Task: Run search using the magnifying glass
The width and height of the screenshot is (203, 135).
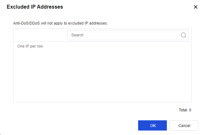Action: coord(183,35)
